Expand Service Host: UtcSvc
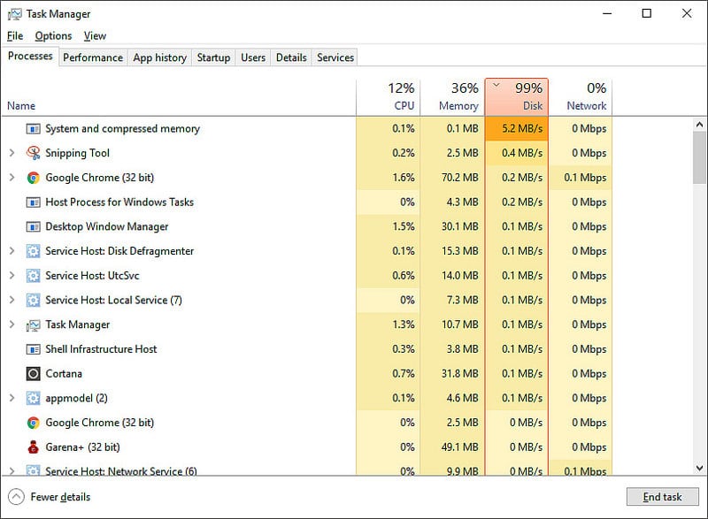The height and width of the screenshot is (519, 708). (x=12, y=275)
